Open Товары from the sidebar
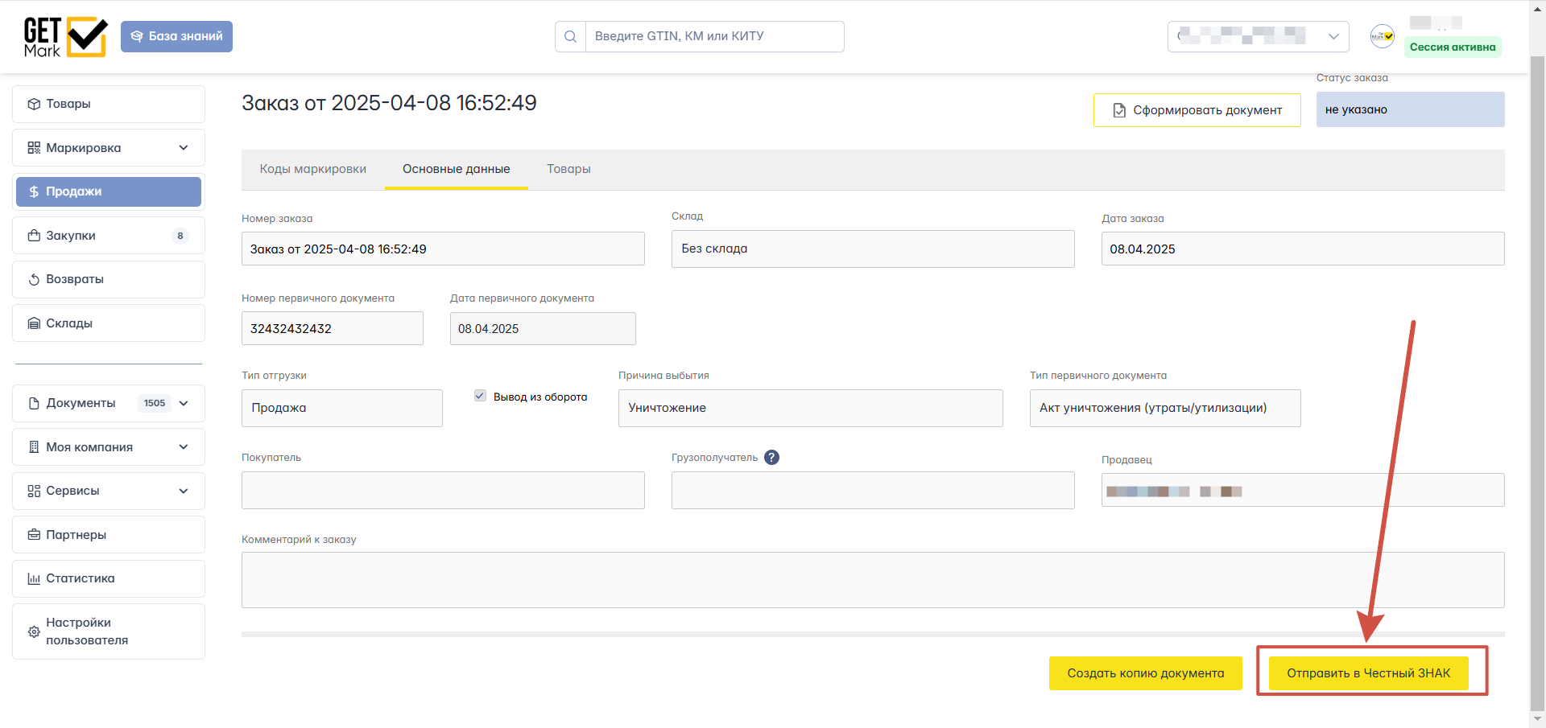This screenshot has width=1546, height=728. [109, 104]
